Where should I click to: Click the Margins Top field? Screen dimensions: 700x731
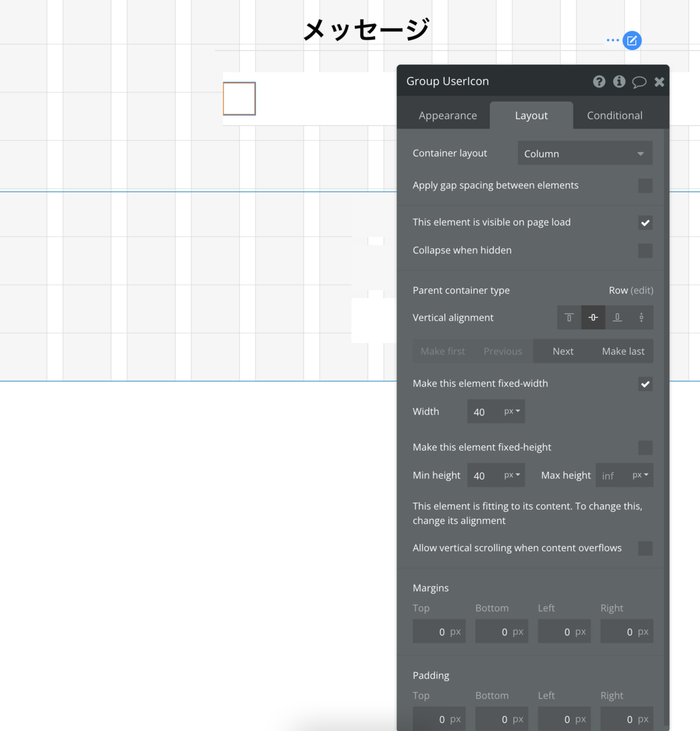(x=439, y=632)
